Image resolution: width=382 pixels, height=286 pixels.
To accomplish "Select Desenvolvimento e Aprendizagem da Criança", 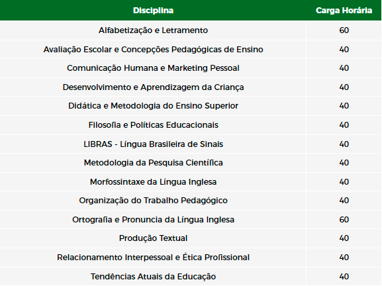I will [153, 87].
